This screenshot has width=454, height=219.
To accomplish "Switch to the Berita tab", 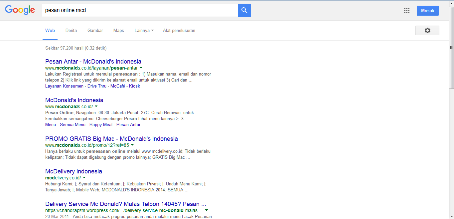I will 71,30.
